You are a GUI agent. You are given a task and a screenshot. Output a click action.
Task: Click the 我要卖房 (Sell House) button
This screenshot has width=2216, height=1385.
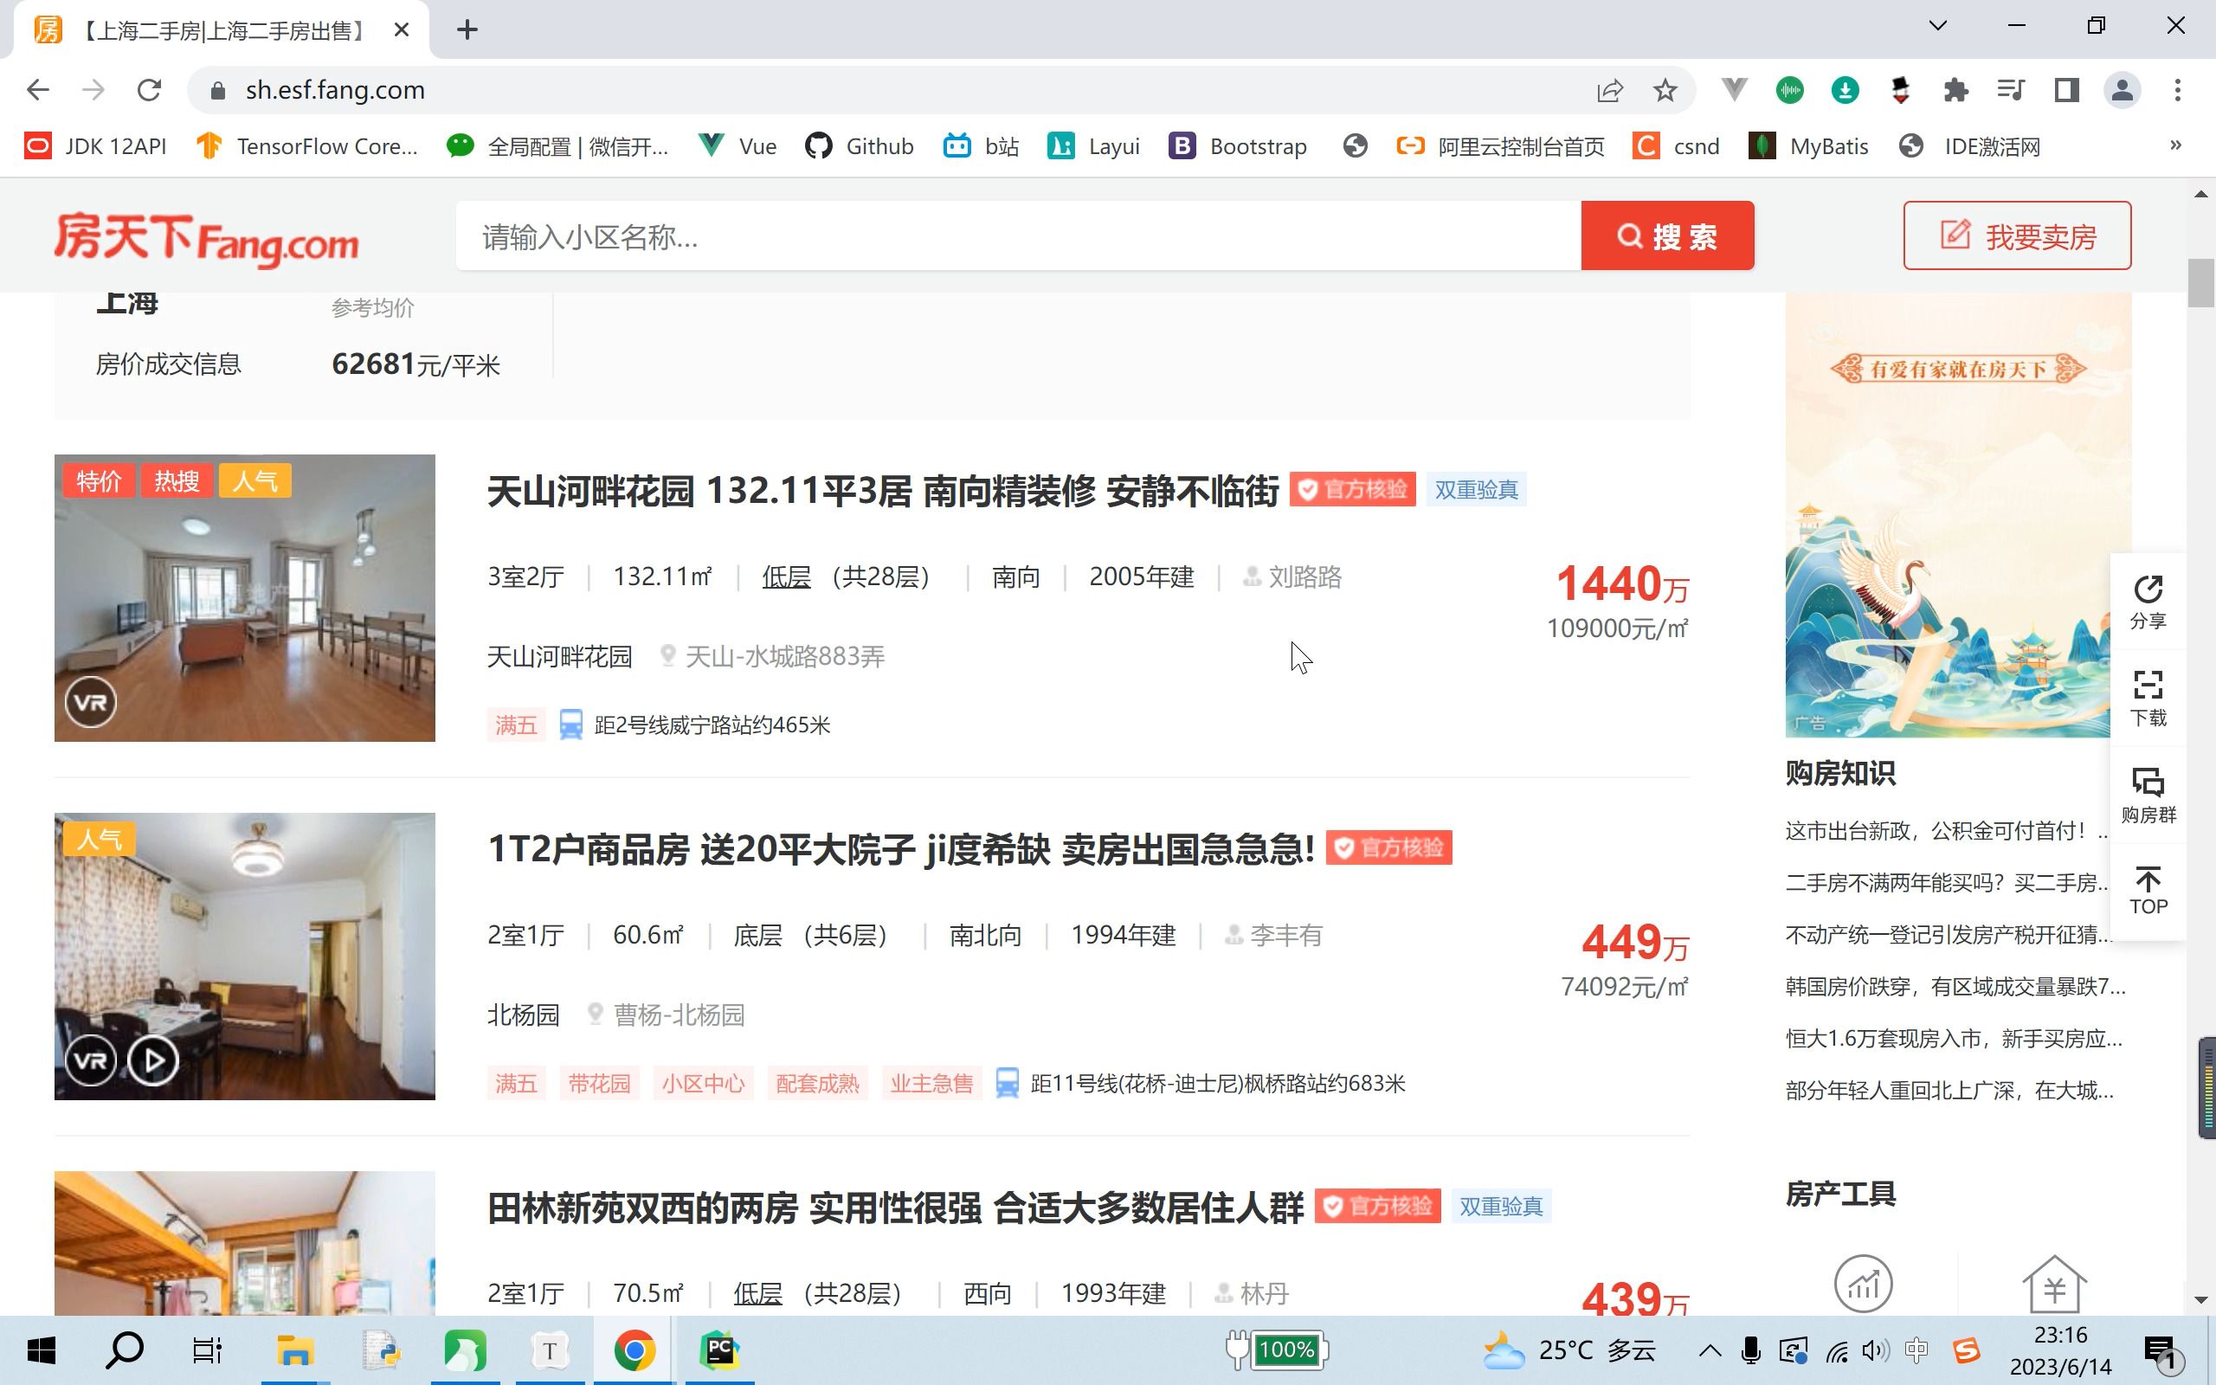click(x=2017, y=235)
